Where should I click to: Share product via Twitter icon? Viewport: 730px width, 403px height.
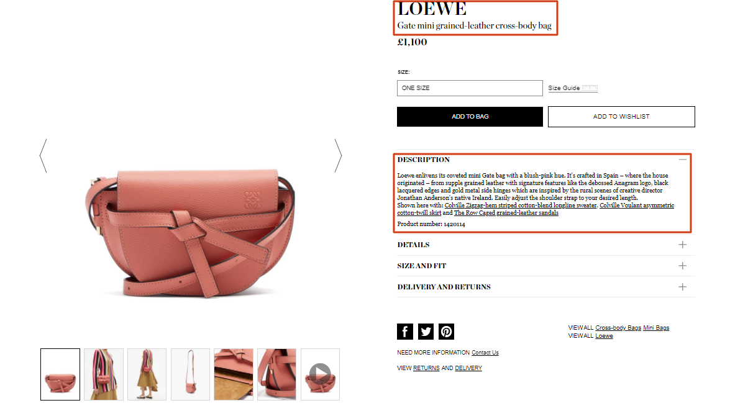426,332
